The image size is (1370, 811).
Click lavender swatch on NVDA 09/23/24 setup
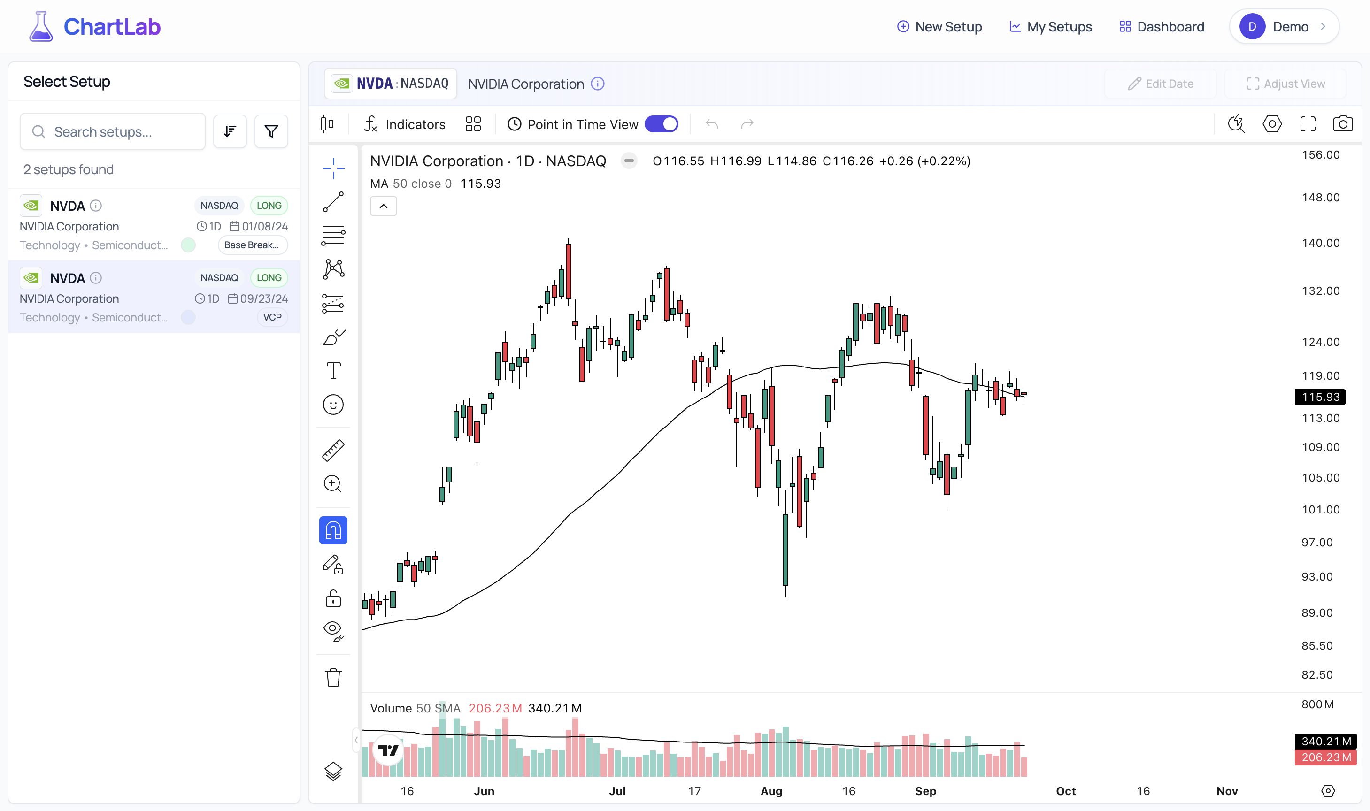pos(188,317)
